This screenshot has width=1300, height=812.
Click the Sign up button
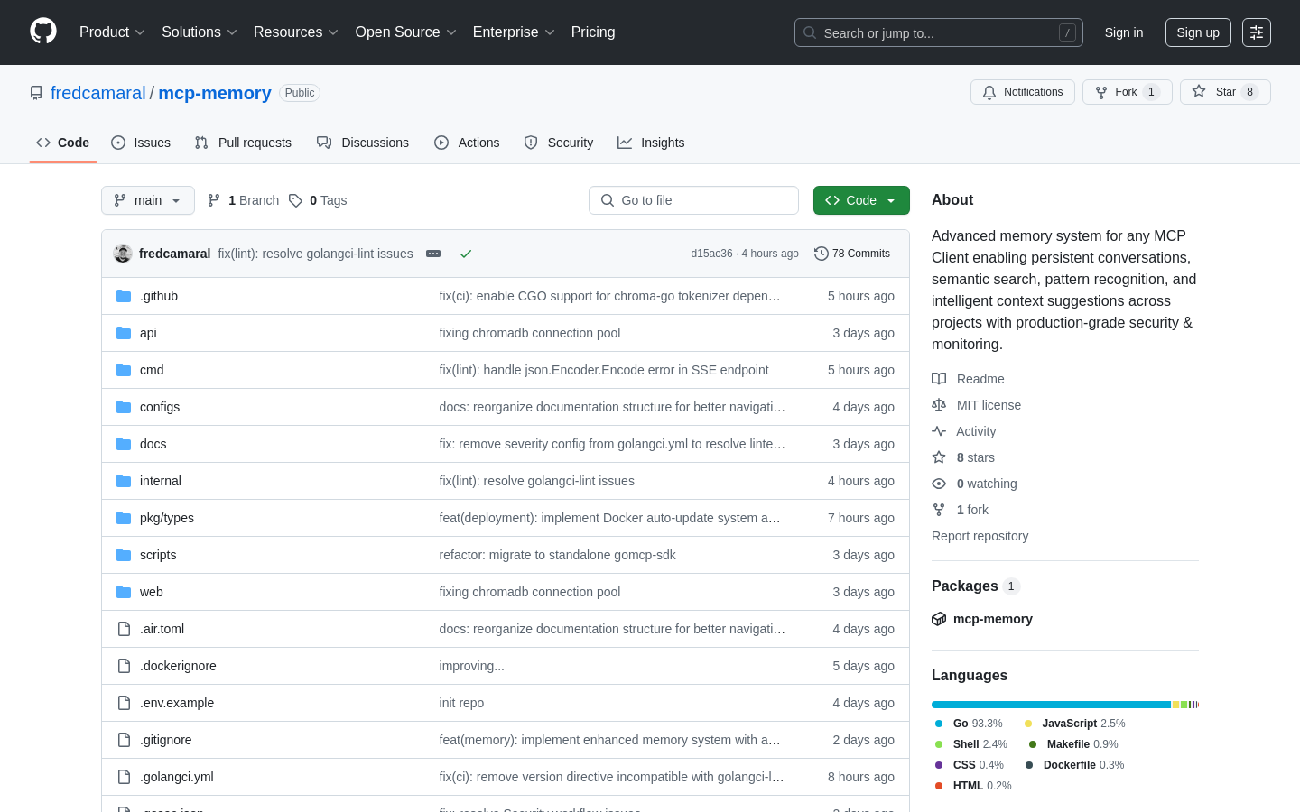1198,32
